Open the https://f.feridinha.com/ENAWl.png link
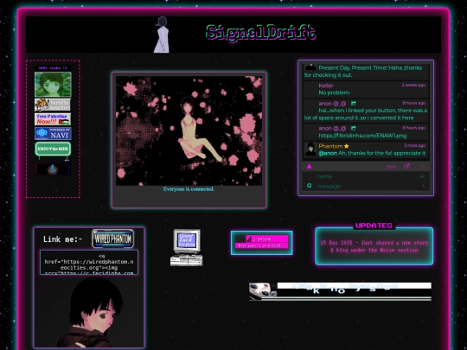Screen dimensions: 467x350 tap(362, 136)
